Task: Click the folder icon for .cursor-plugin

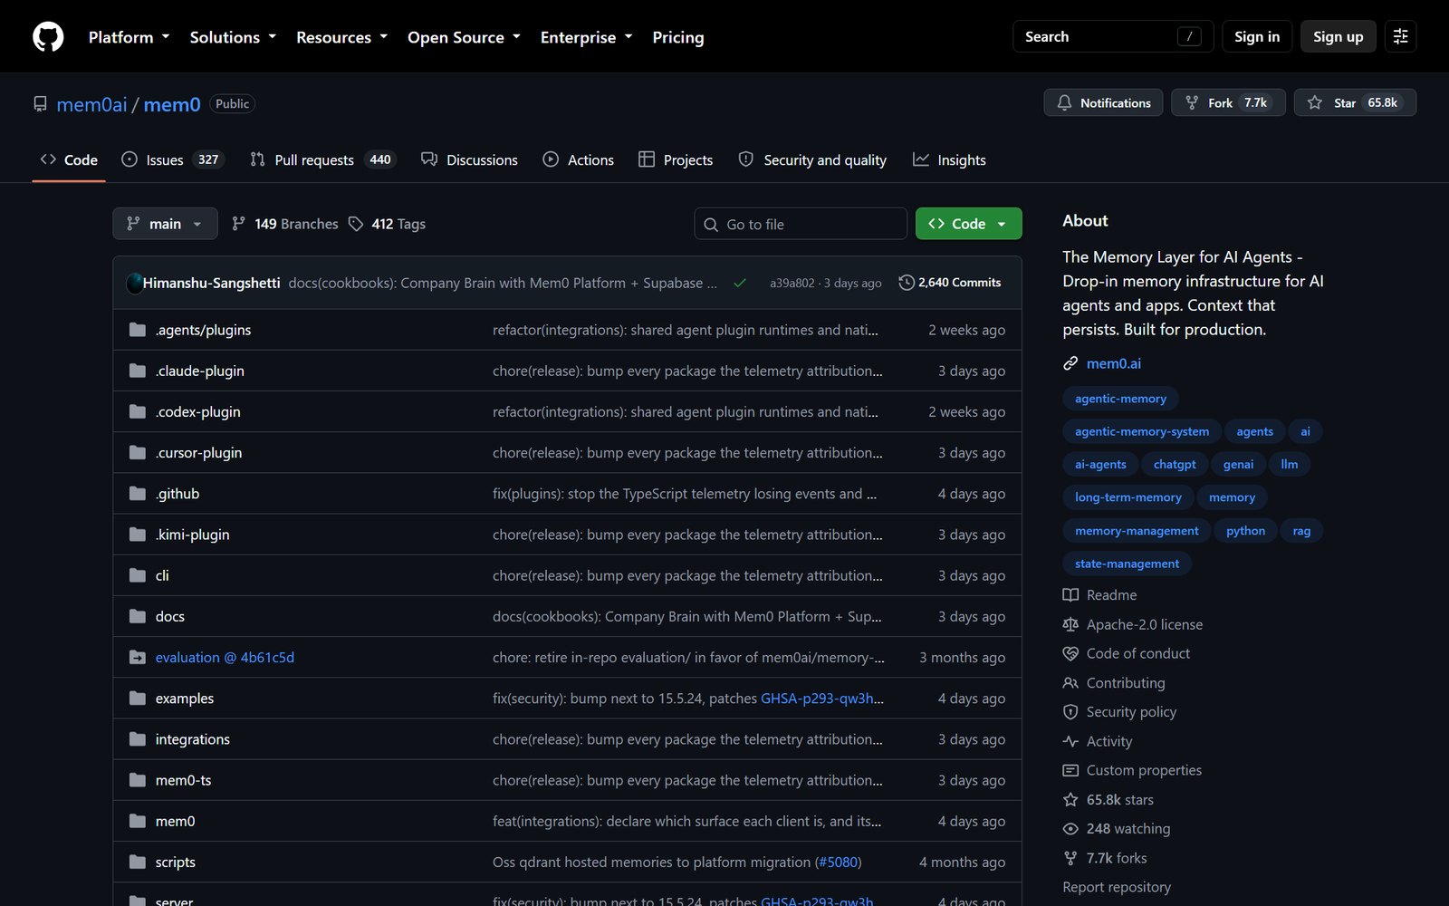Action: [x=138, y=452]
